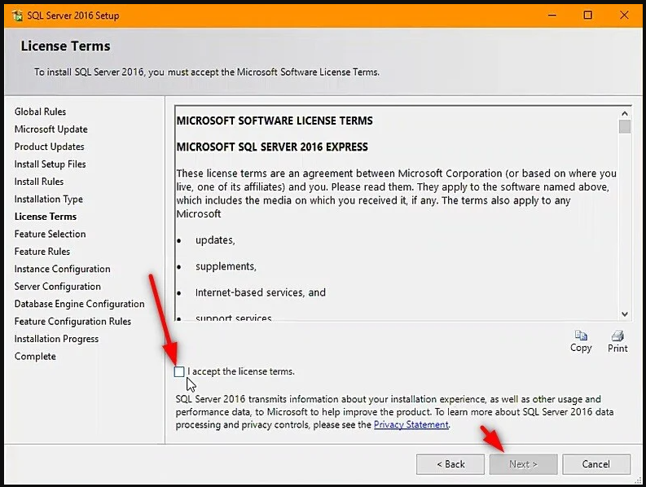Open the Privacy Statement link
This screenshot has width=646, height=487.
(411, 425)
